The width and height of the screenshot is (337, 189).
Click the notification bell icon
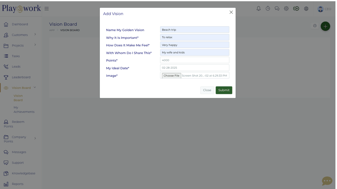coord(258,9)
